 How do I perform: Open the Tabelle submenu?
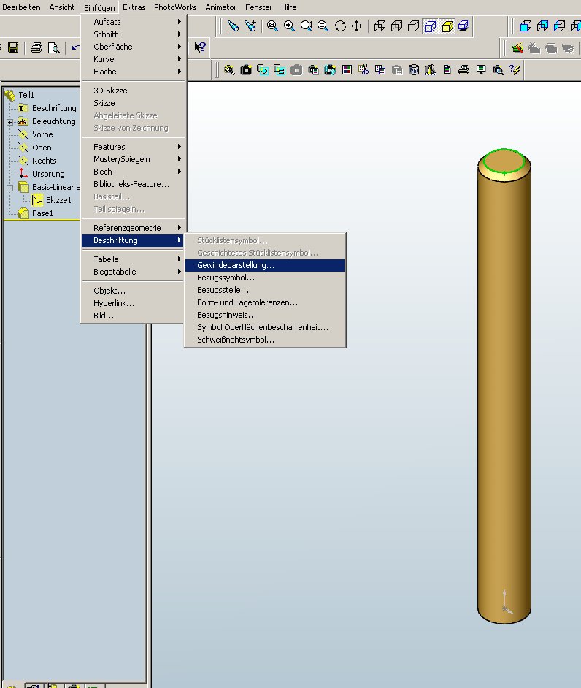pyautogui.click(x=134, y=259)
